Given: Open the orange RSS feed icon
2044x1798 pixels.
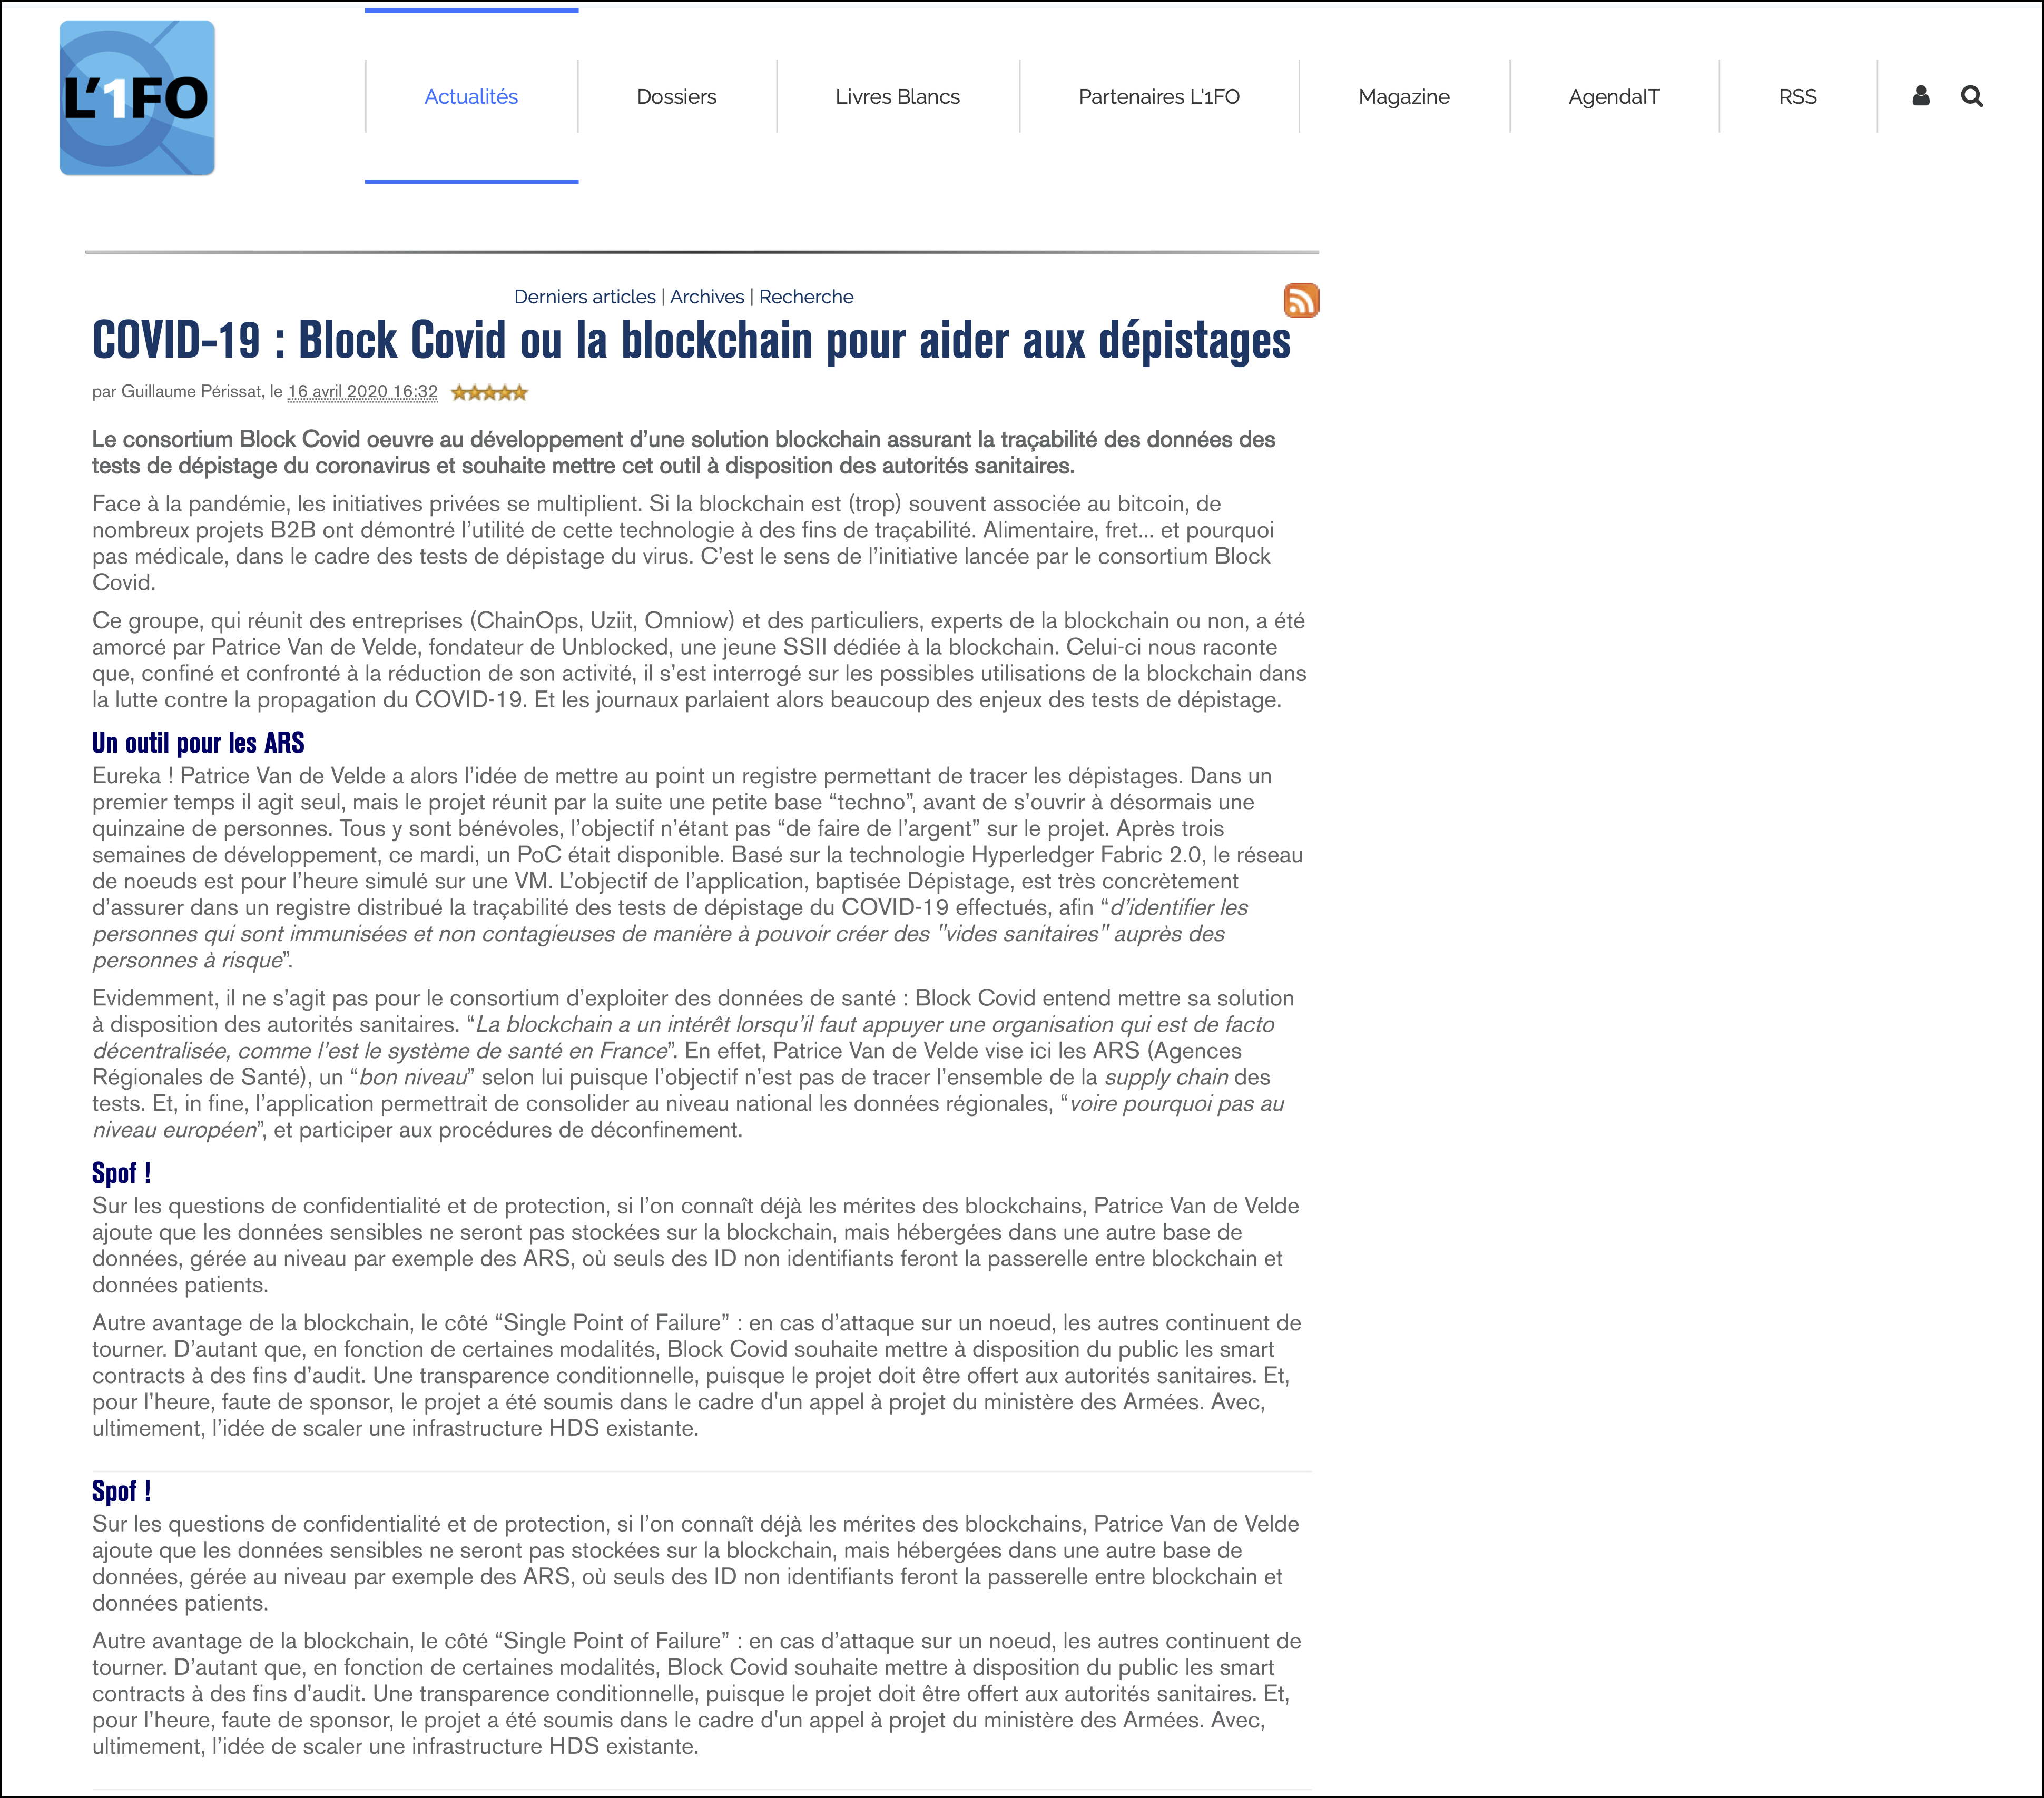Looking at the screenshot, I should tap(1301, 300).
